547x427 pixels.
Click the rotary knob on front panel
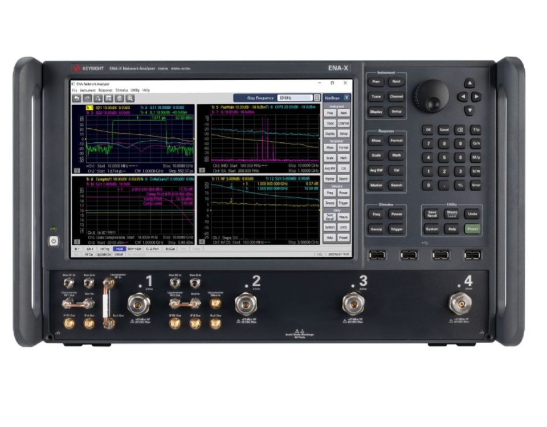point(434,93)
